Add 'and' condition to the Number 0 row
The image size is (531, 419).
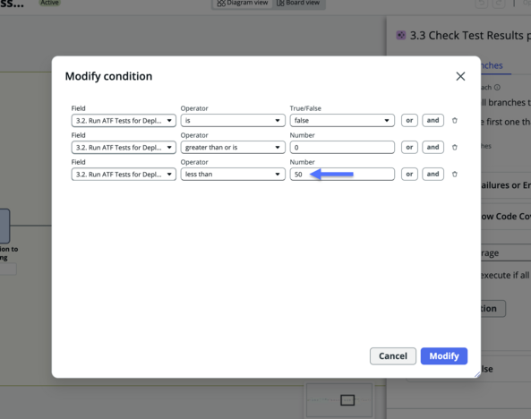pyautogui.click(x=433, y=147)
